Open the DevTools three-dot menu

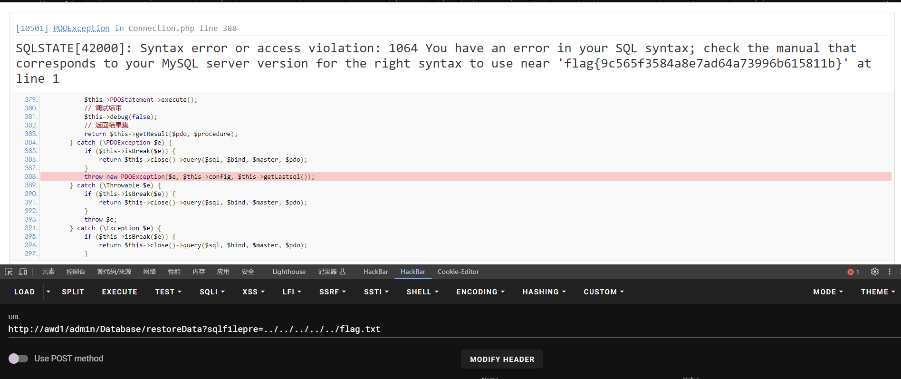(x=890, y=272)
